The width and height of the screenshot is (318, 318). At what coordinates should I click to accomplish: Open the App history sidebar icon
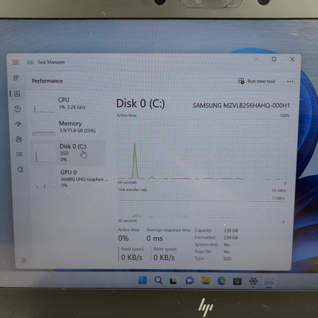pos(18,109)
